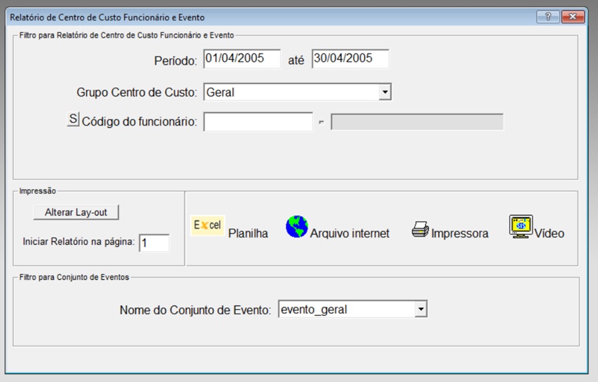This screenshot has width=598, height=382.
Task: Focus the Período start date field
Action: 242,59
